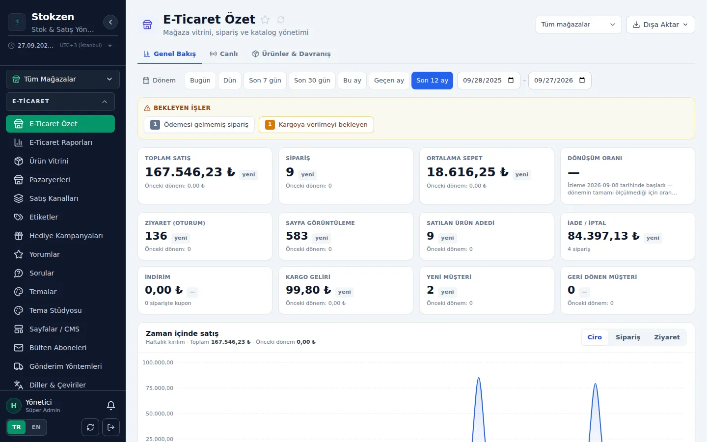Screen dimensions: 707x442
Task: Open the calendar picker of start date
Action: pyautogui.click(x=511, y=80)
